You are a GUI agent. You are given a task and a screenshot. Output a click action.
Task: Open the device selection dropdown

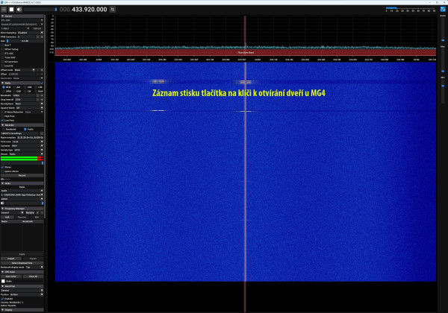point(22,25)
